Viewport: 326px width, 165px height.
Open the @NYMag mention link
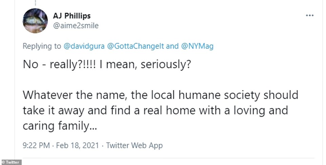(197, 46)
